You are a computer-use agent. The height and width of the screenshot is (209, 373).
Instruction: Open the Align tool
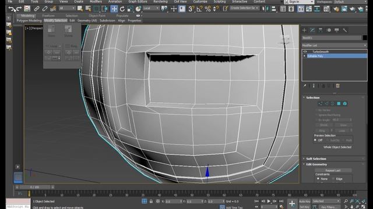click(x=273, y=9)
